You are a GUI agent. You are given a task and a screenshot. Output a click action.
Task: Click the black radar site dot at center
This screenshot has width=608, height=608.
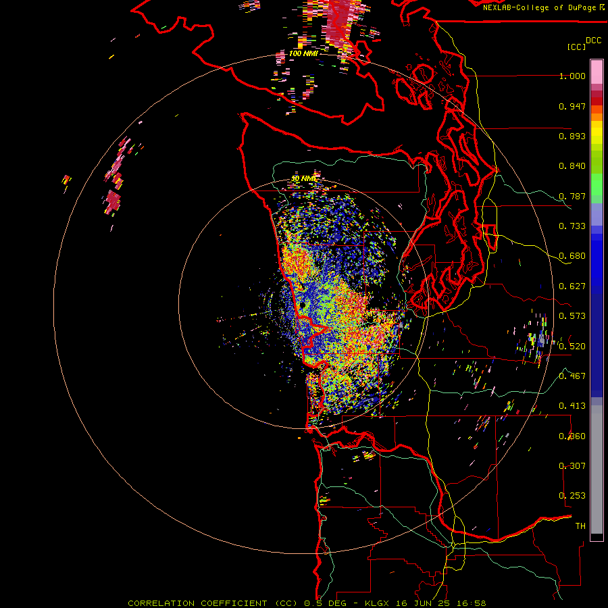(x=303, y=305)
